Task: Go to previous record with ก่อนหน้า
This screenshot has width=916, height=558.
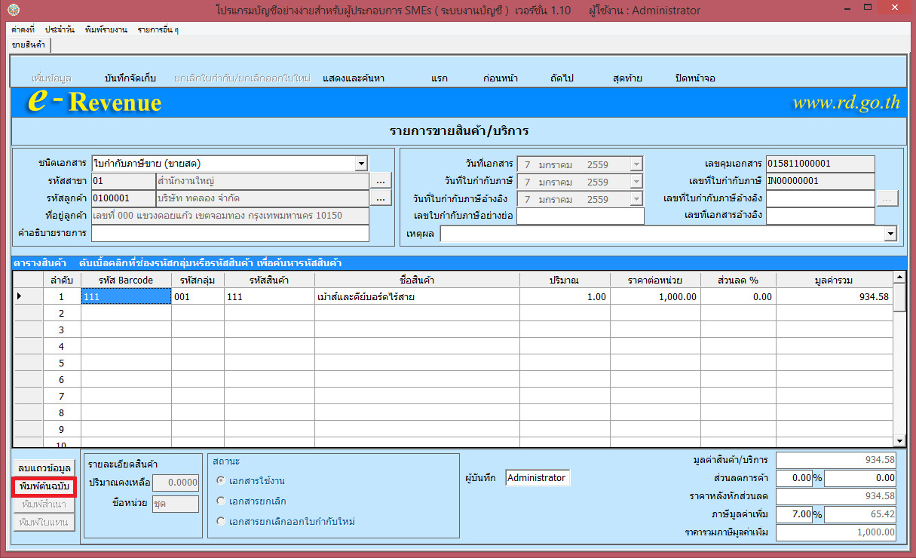Action: point(501,78)
